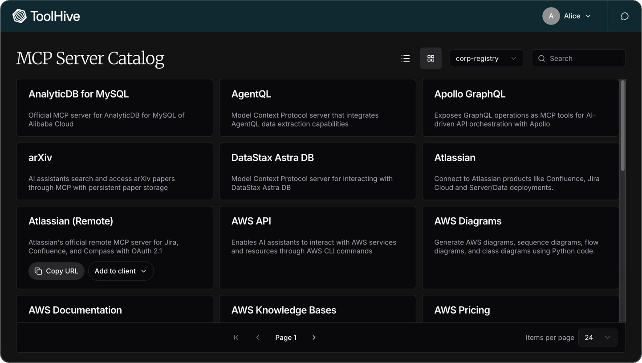The width and height of the screenshot is (642, 363).
Task: Switch to grid view layout
Action: point(431,58)
